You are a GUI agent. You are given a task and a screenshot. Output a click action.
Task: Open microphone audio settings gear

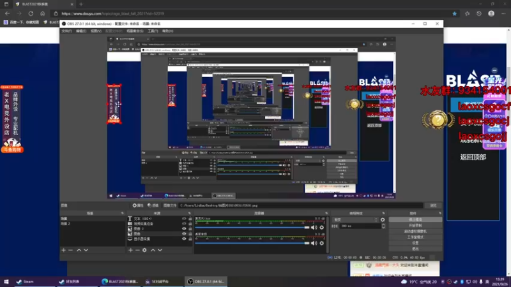point(322,228)
